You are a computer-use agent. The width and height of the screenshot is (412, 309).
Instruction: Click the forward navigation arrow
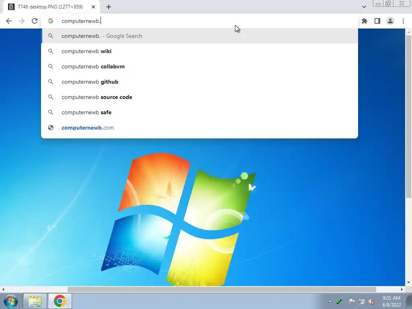click(22, 21)
